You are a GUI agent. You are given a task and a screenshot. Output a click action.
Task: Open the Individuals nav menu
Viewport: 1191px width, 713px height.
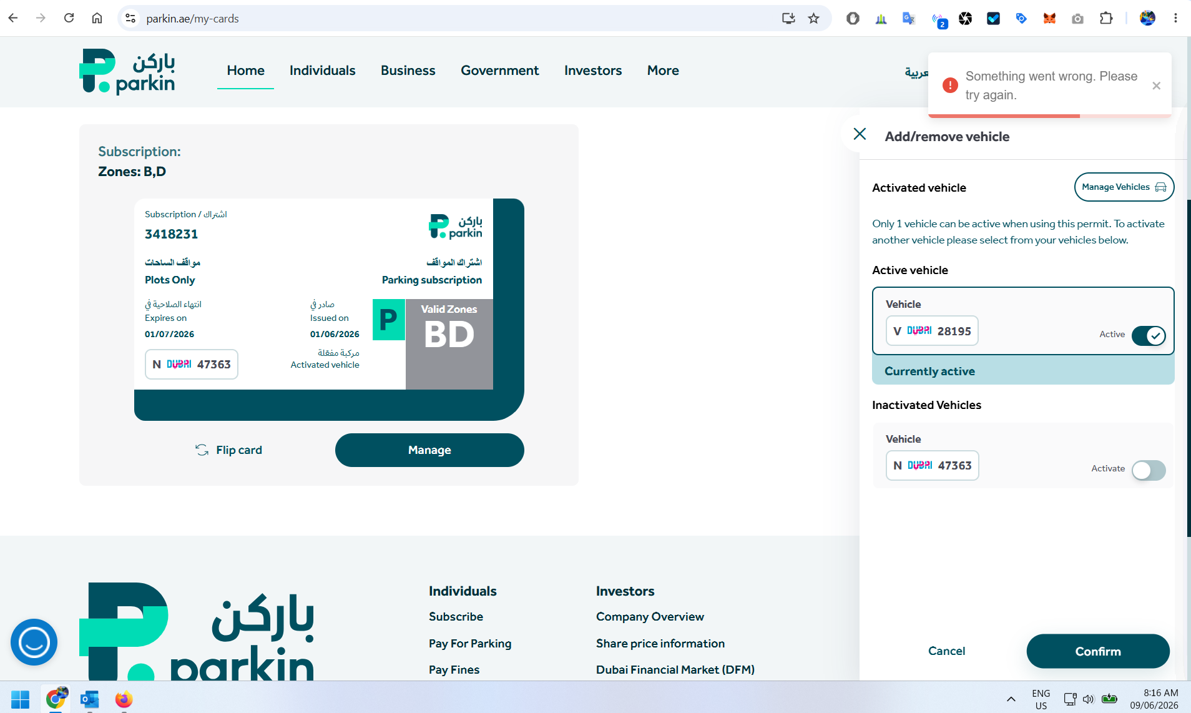point(322,71)
